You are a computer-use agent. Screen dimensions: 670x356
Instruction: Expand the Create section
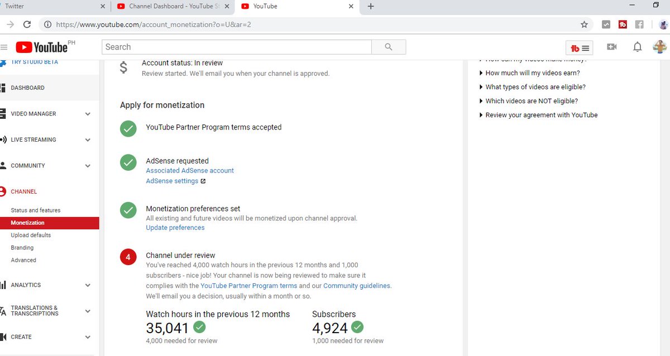tap(88, 337)
